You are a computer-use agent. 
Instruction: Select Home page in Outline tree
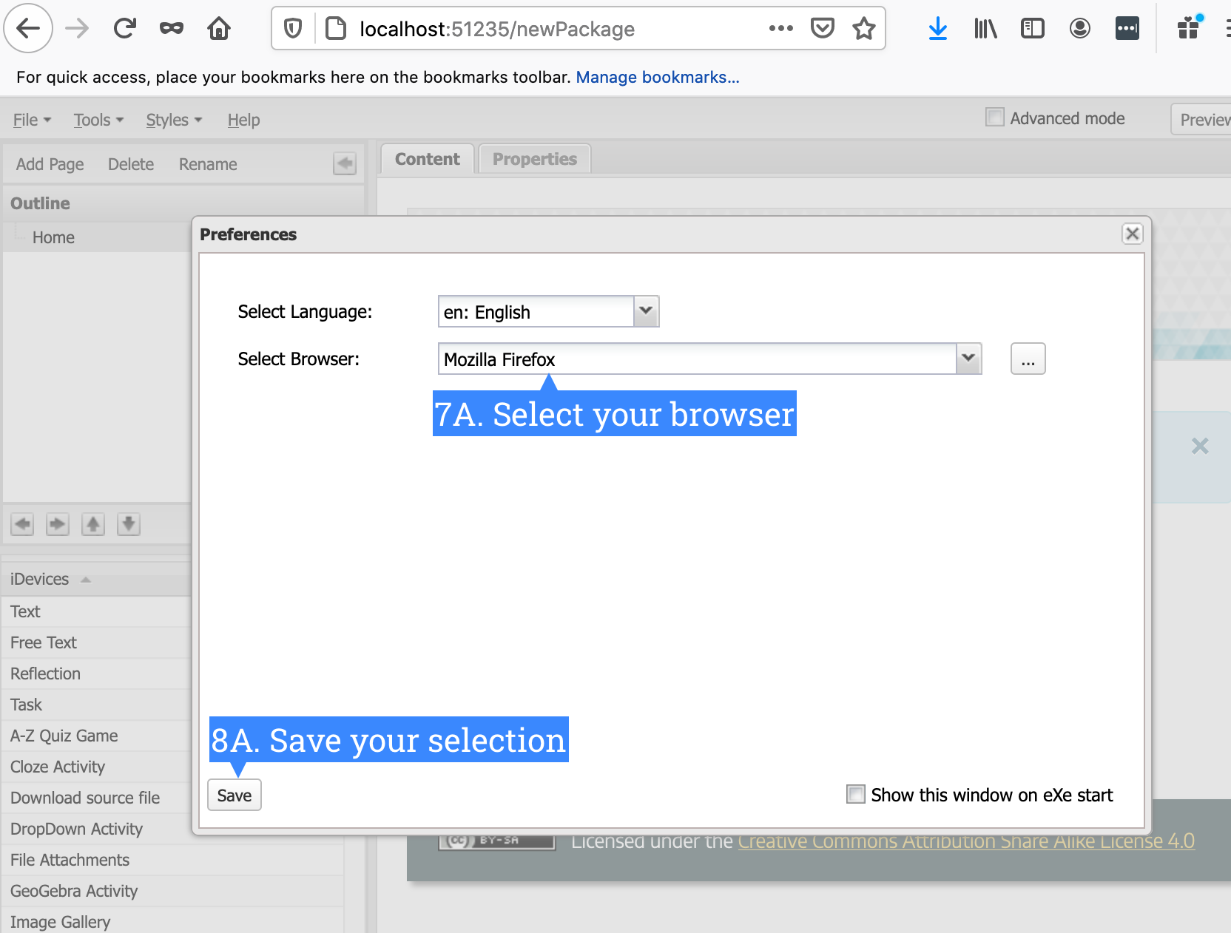tap(53, 237)
